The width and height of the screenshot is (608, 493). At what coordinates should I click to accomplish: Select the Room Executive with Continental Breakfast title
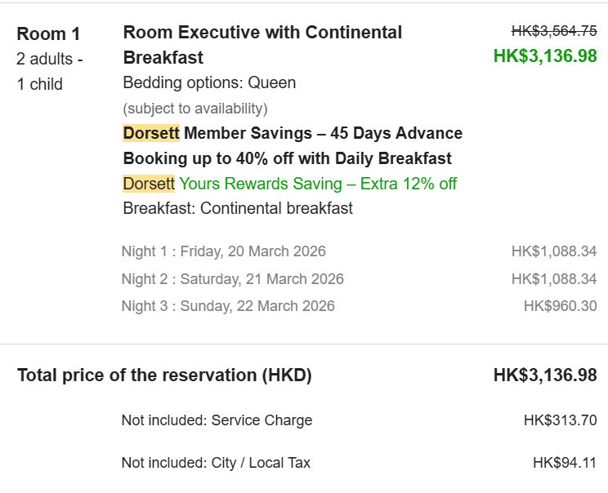coord(262,45)
